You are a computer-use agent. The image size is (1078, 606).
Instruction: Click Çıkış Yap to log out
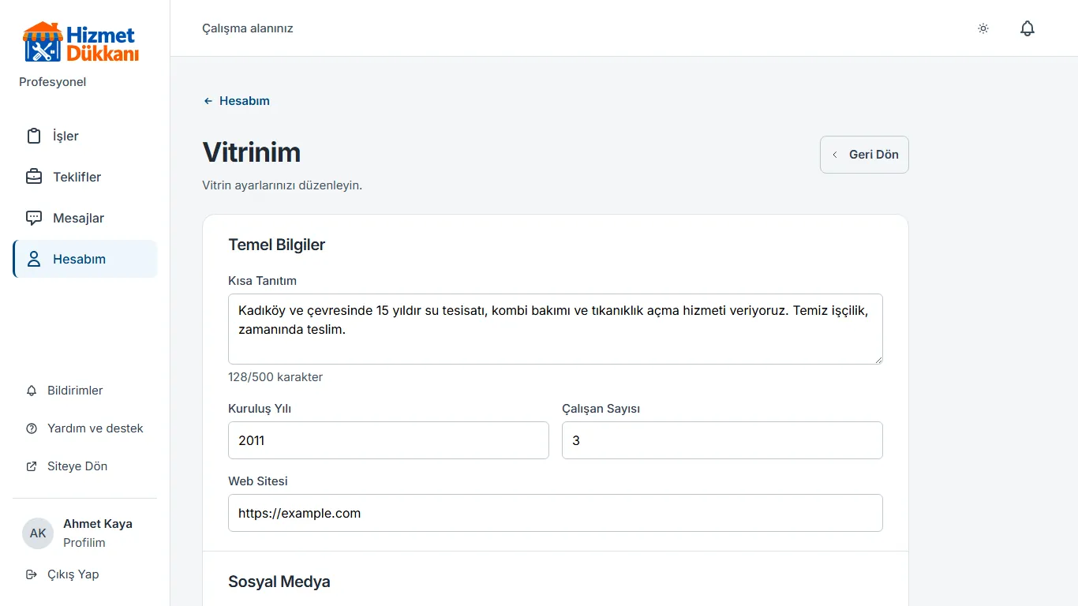coord(85,574)
